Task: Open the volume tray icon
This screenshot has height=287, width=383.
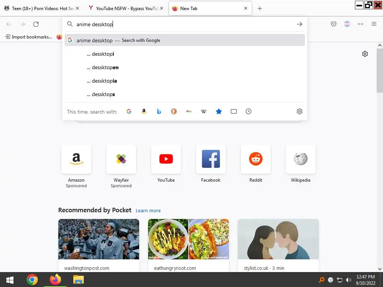Action: click(x=349, y=280)
